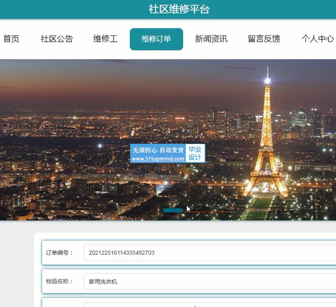Open the 新闻资讯 news section

point(211,39)
